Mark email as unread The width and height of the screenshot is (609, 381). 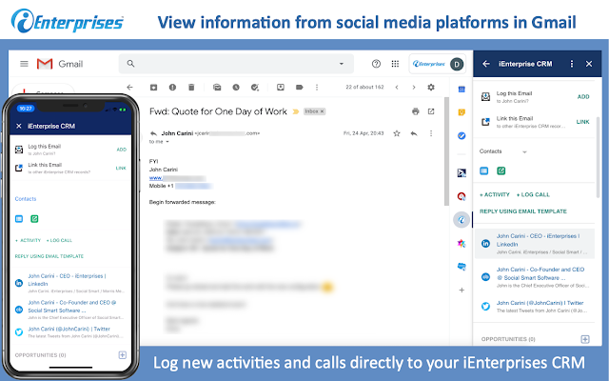[217, 87]
